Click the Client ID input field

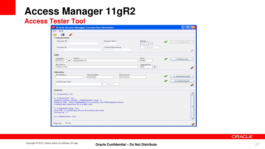79,50
